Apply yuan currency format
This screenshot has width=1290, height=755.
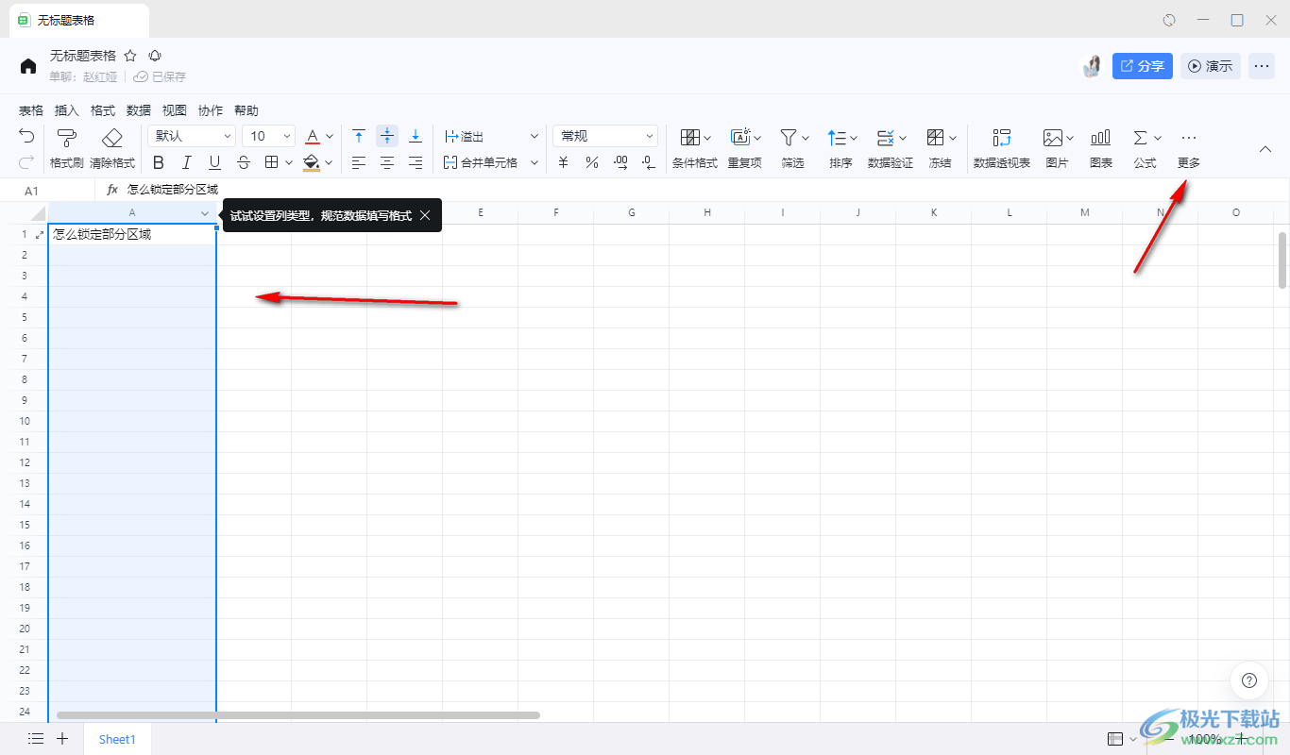(x=564, y=162)
